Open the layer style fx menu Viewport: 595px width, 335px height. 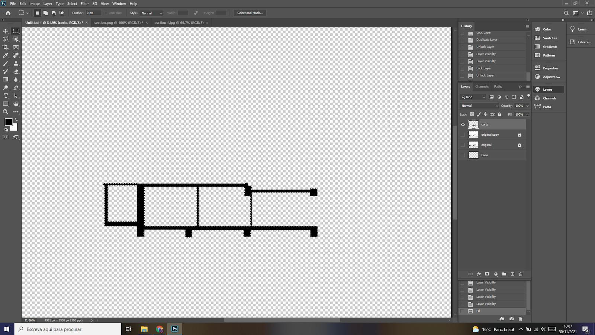click(x=479, y=274)
